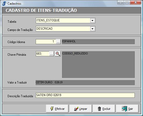Image resolution: width=143 pixels, height=116 pixels.
Task: Click the Cadastros application icon in title bar
Action: tap(4, 4)
